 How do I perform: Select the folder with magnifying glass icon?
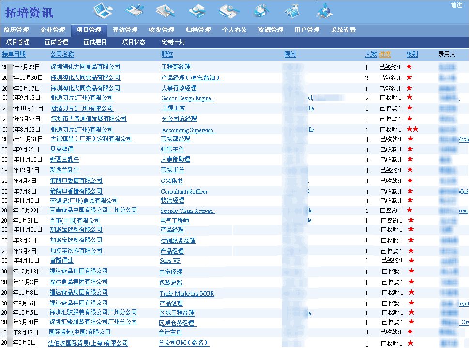[197, 11]
